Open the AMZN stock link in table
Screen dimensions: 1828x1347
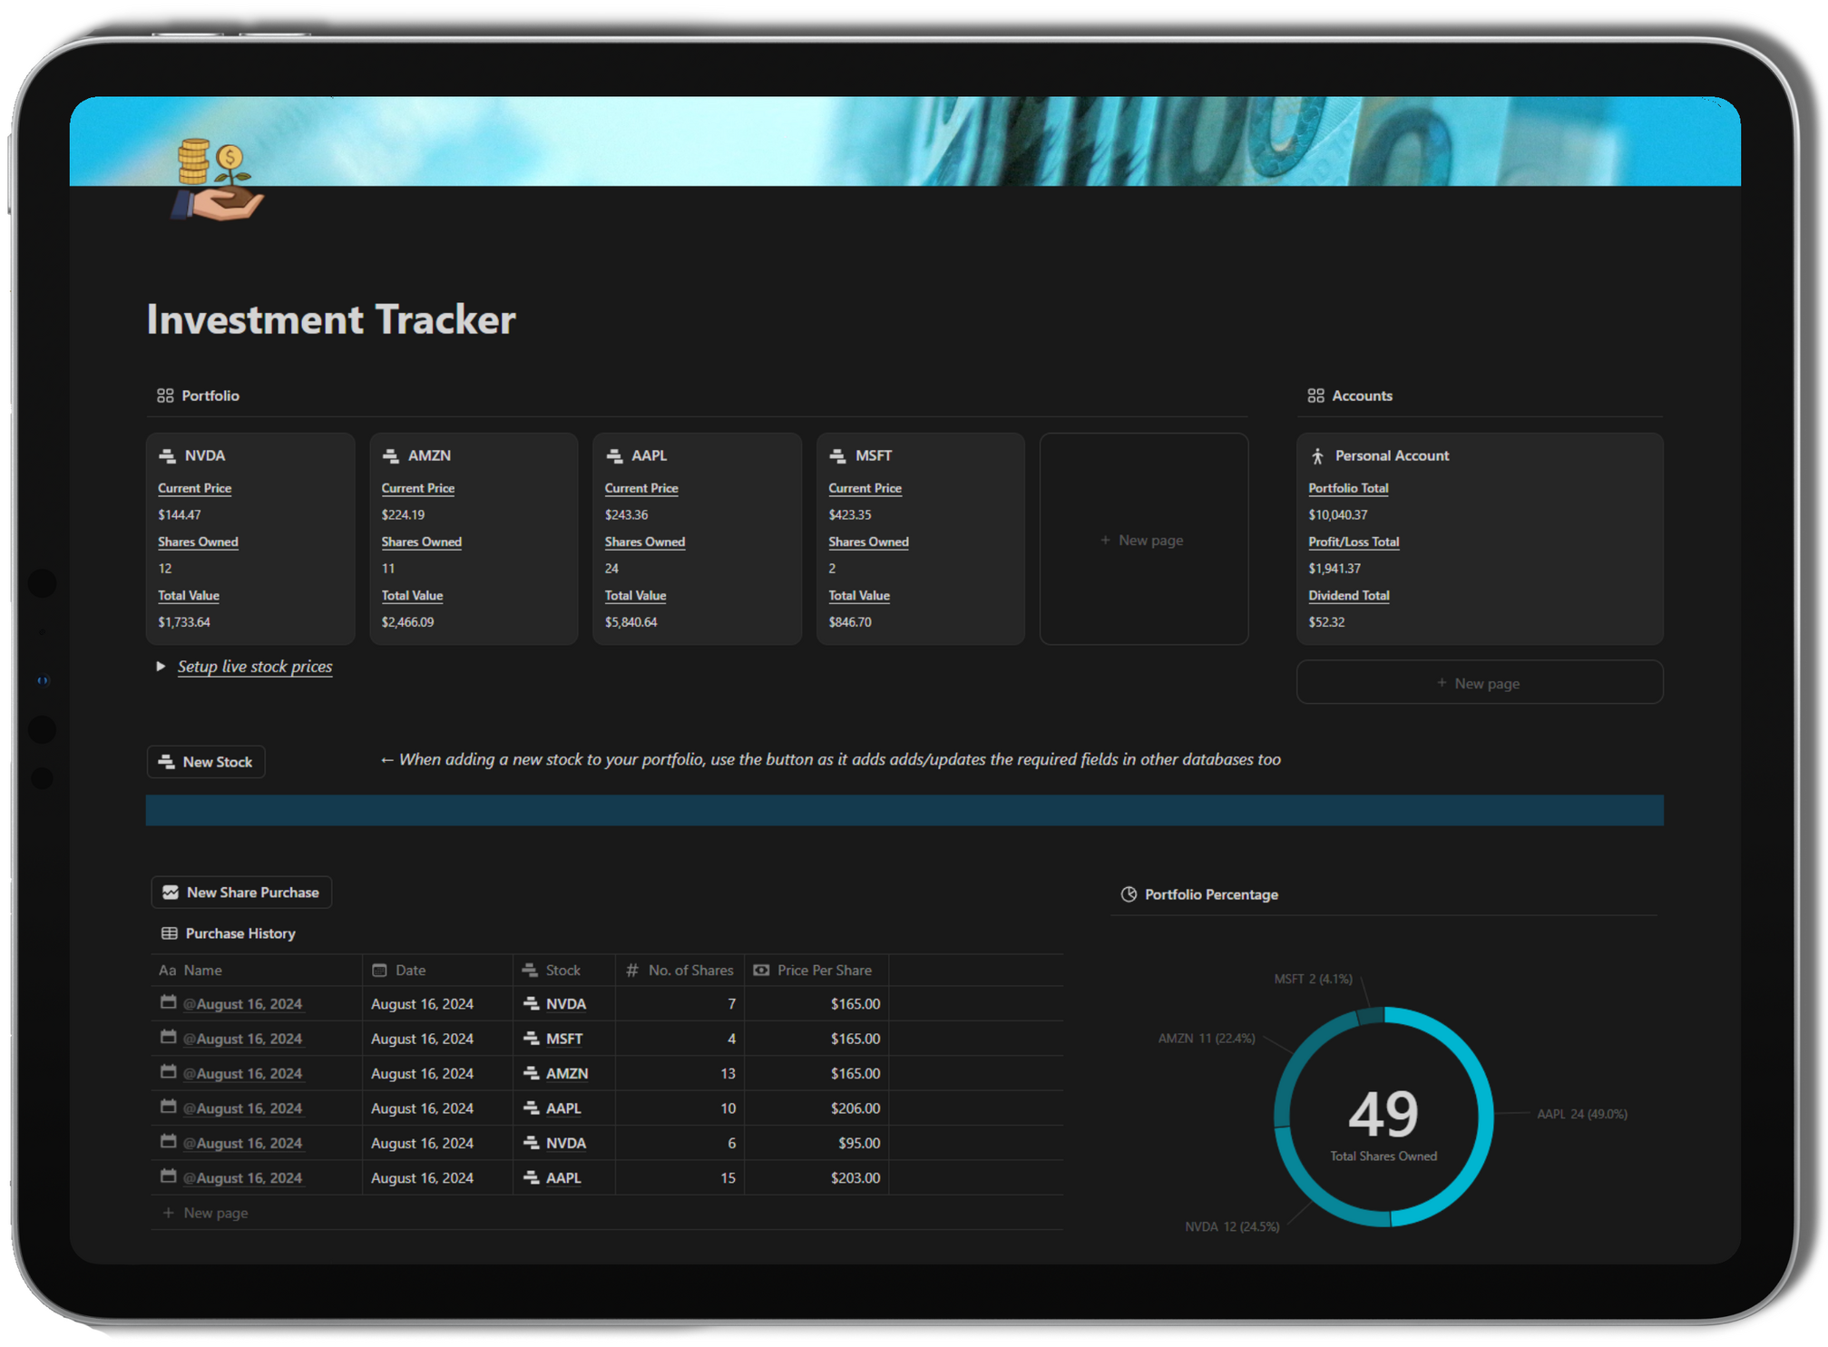(x=566, y=1073)
